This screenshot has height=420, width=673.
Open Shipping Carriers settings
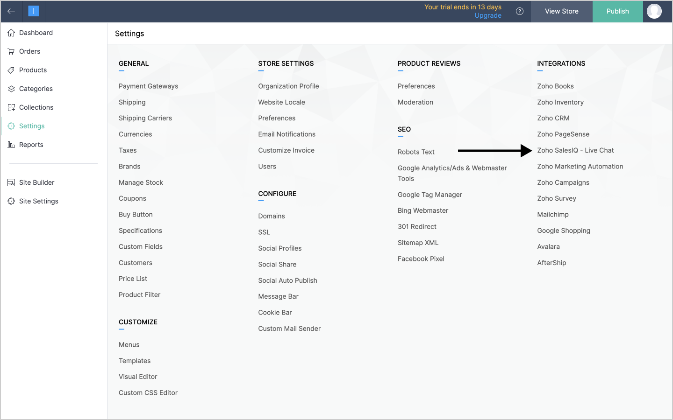click(x=145, y=118)
